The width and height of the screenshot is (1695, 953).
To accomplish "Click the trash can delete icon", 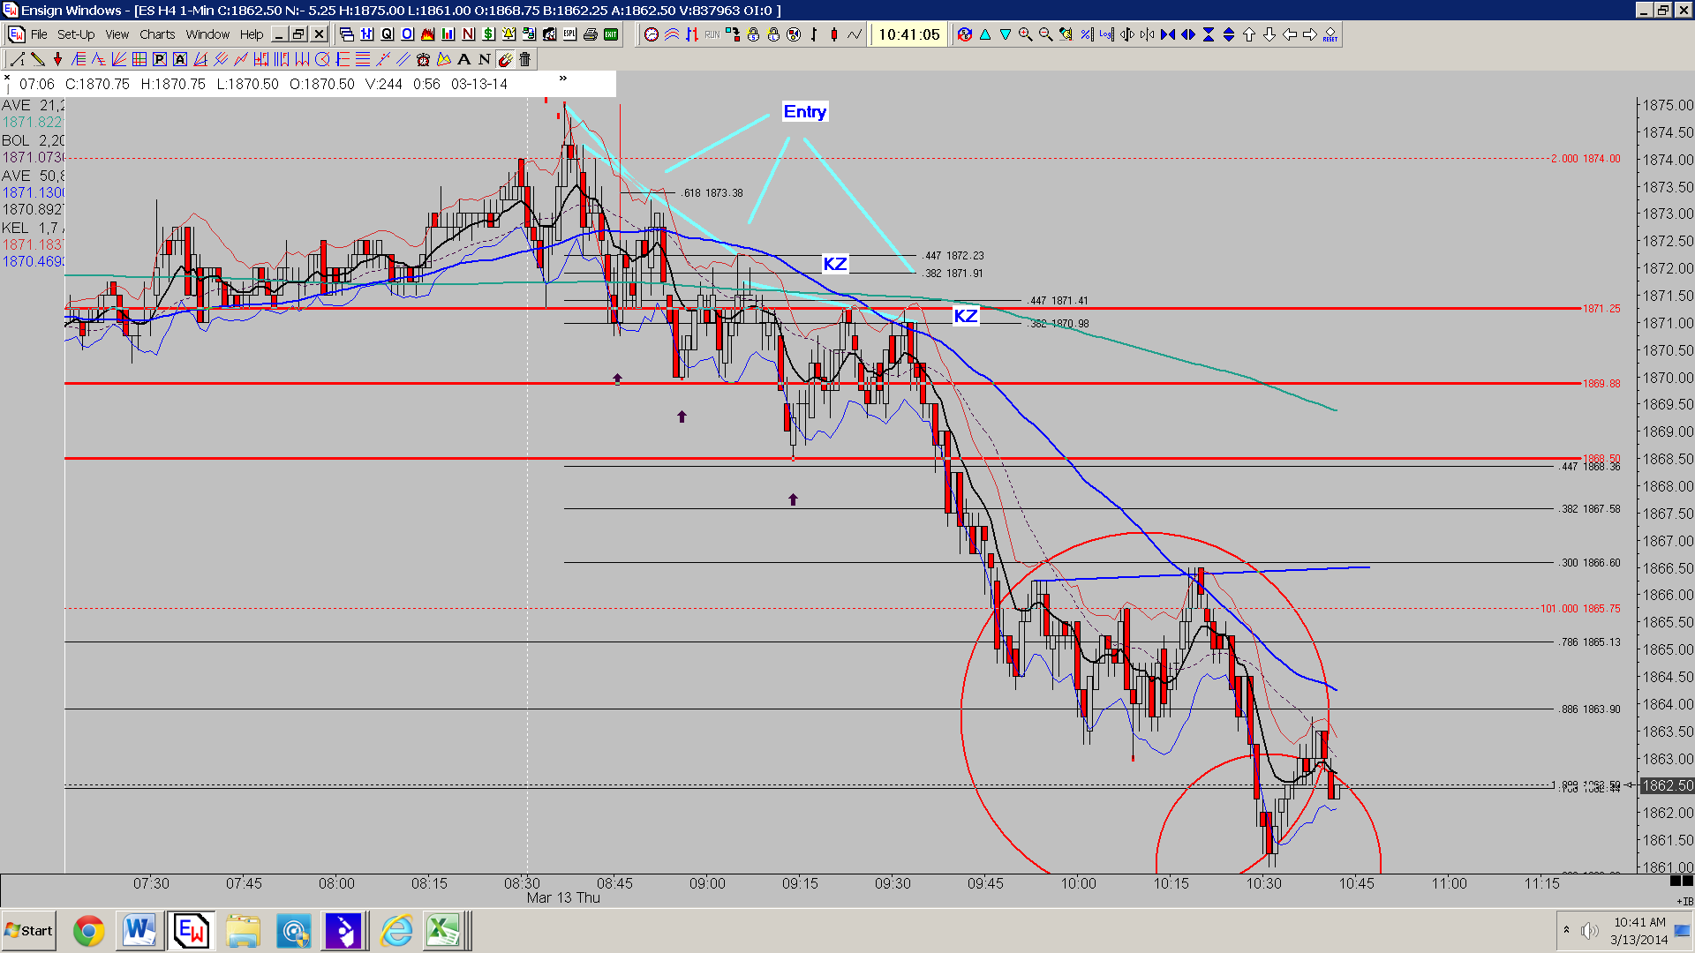I will [525, 59].
